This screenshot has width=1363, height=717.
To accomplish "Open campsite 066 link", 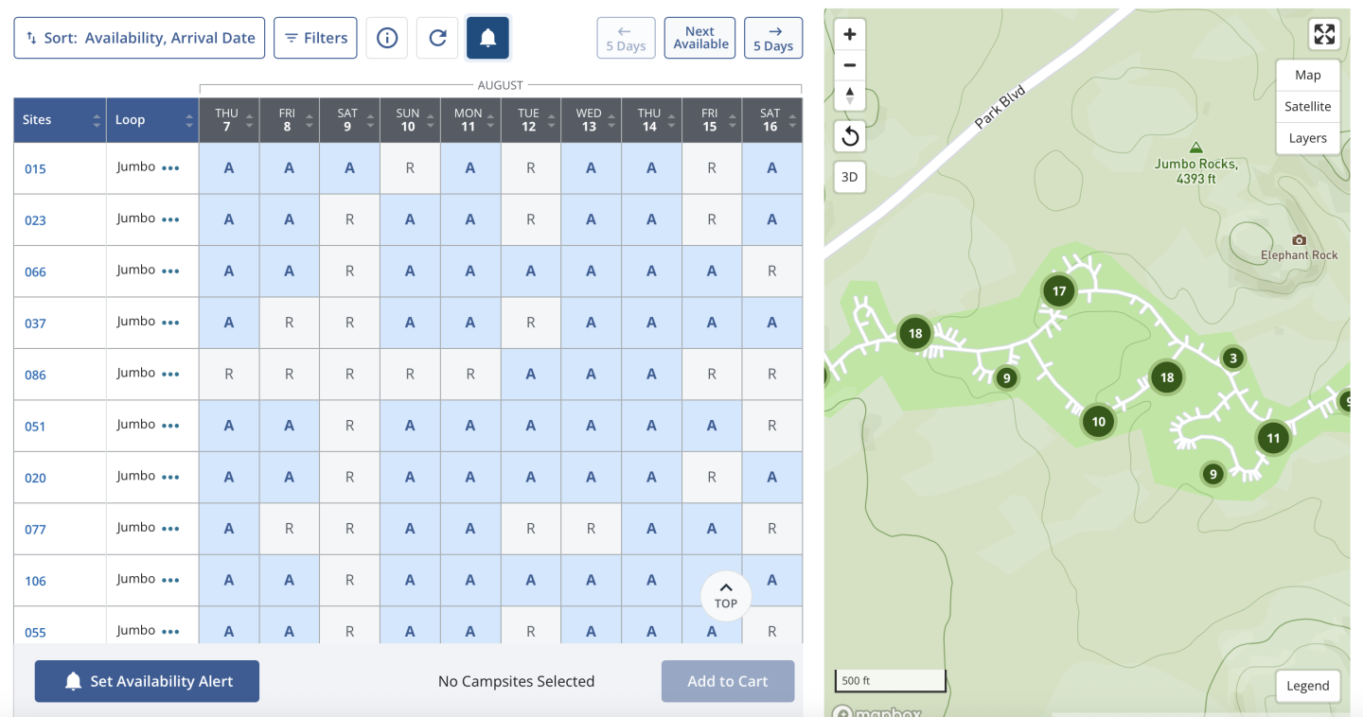I will tap(35, 271).
